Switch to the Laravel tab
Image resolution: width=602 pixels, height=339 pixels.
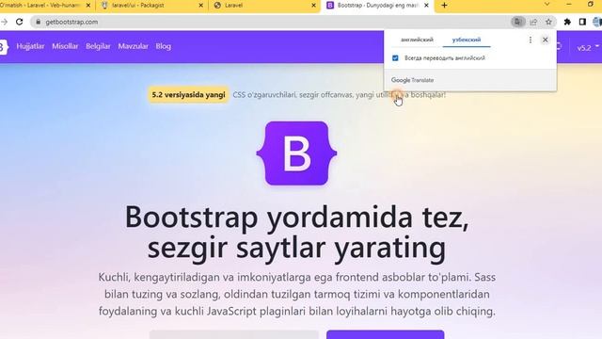click(265, 6)
